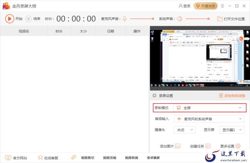
Task: Mute the microphone icon
Action: click(x=125, y=19)
